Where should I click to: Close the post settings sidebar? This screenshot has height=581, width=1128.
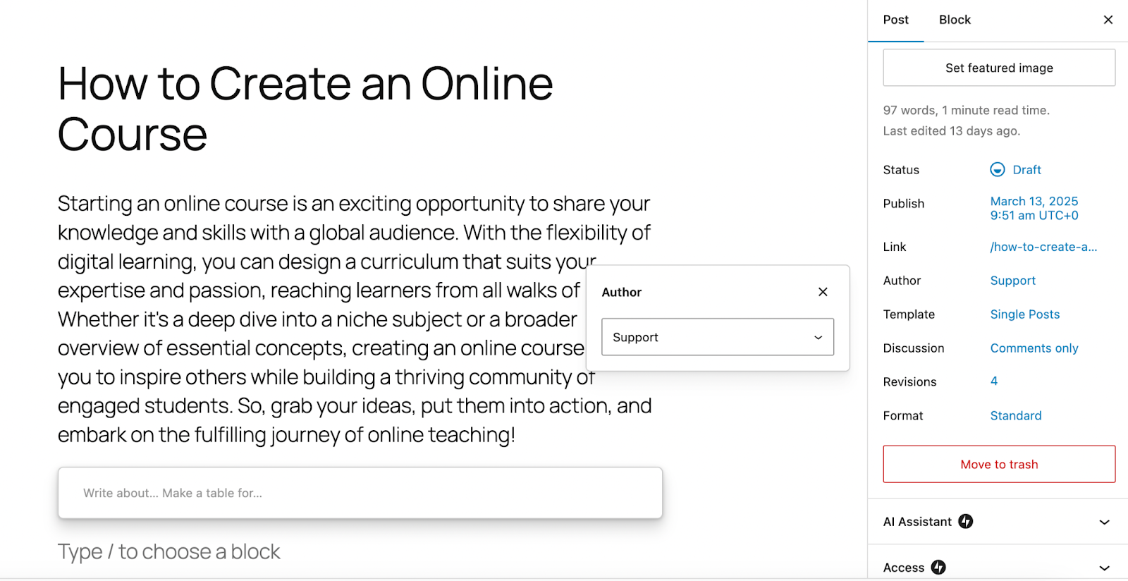click(x=1108, y=20)
